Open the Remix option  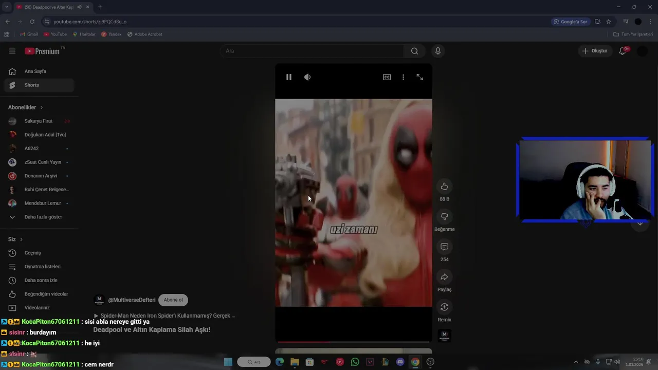click(x=444, y=307)
